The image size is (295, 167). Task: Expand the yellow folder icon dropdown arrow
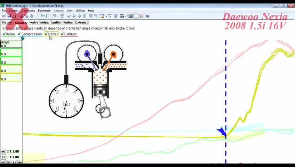[x=106, y=16]
